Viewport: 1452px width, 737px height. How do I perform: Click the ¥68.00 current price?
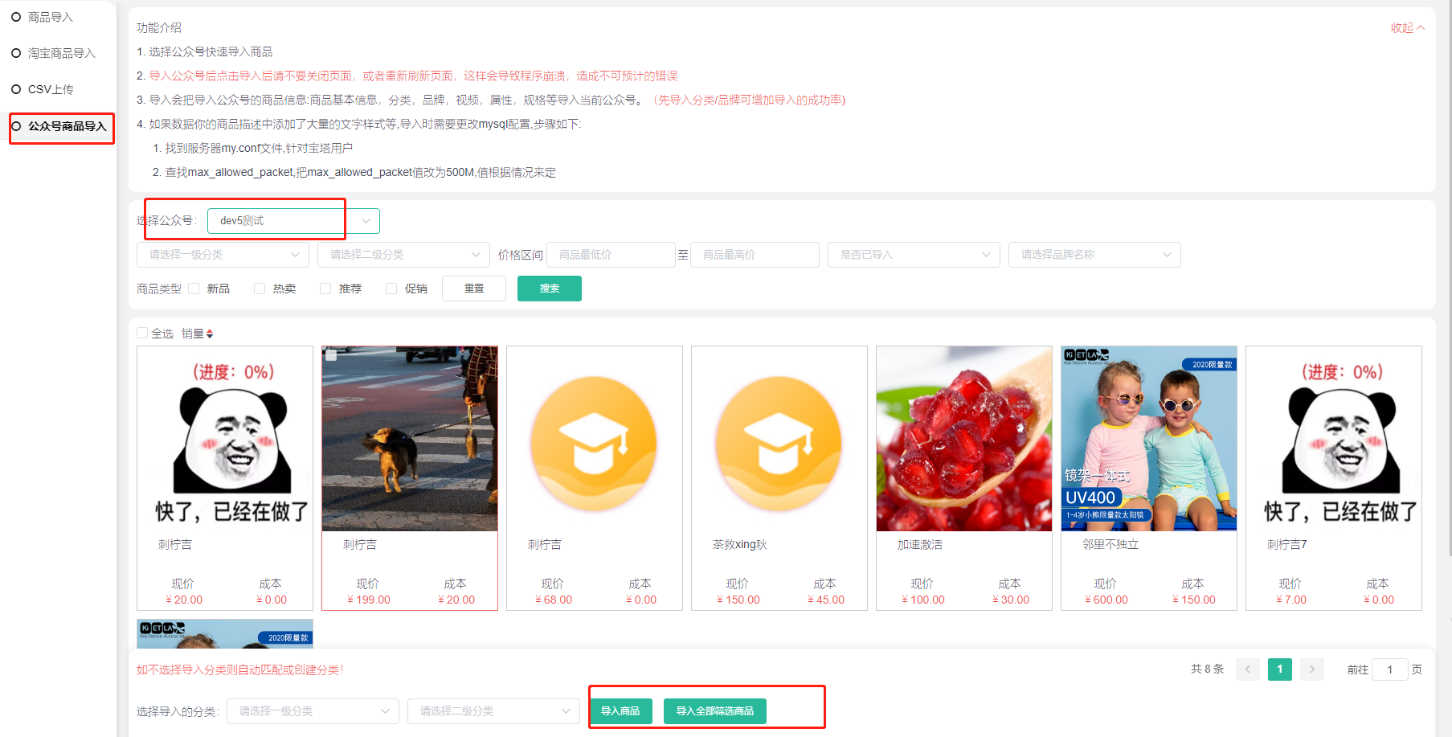click(x=554, y=600)
